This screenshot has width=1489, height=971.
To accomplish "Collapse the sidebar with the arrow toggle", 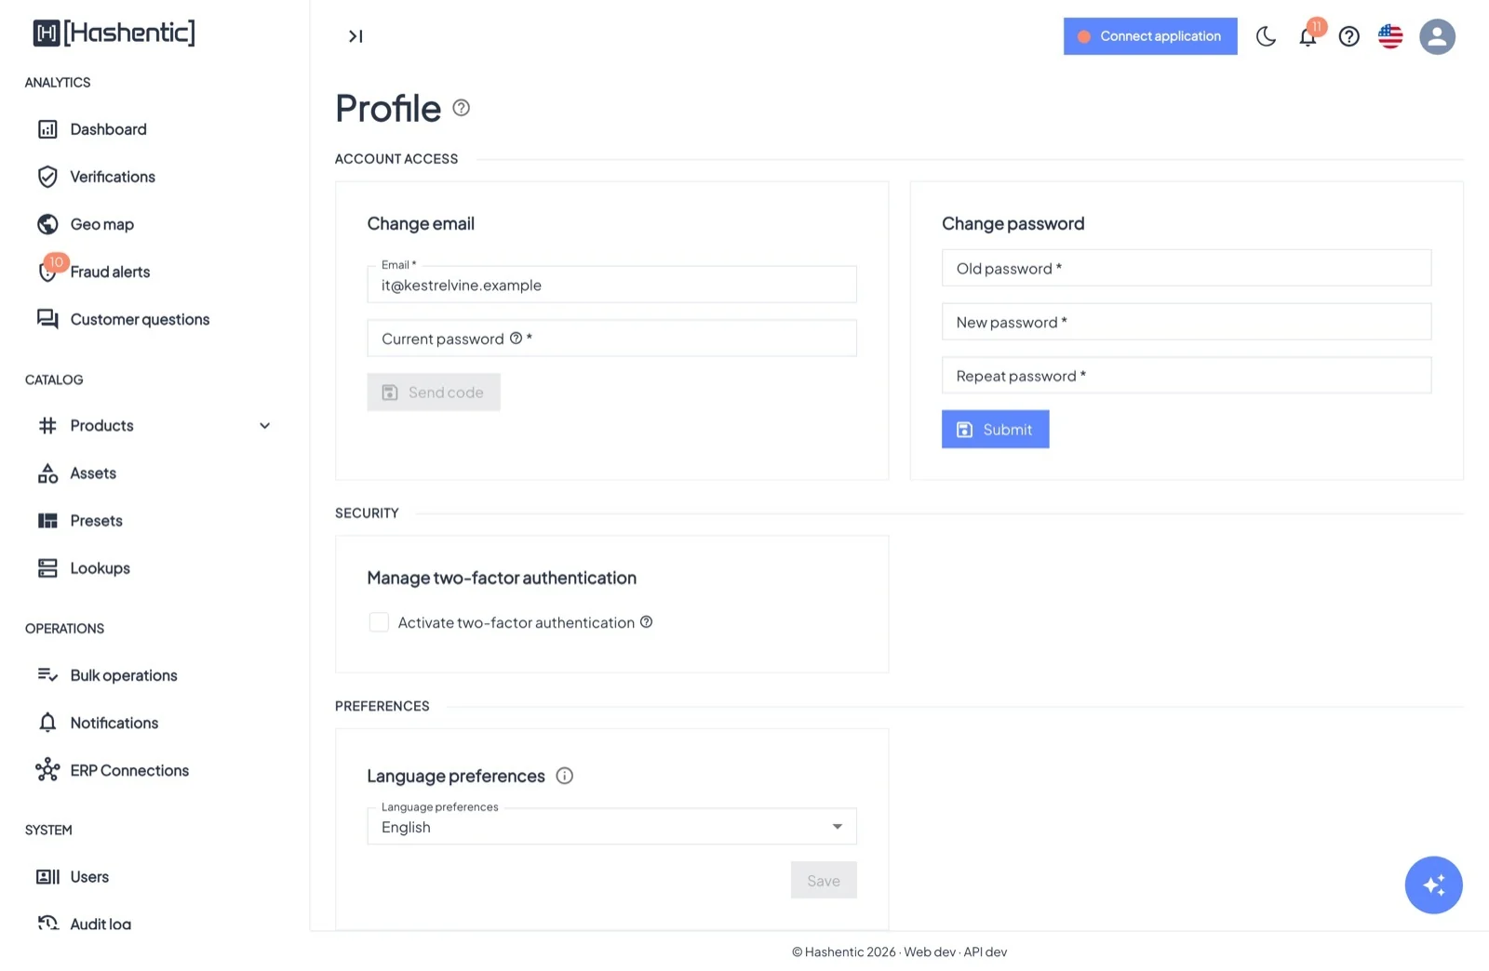I will point(355,36).
